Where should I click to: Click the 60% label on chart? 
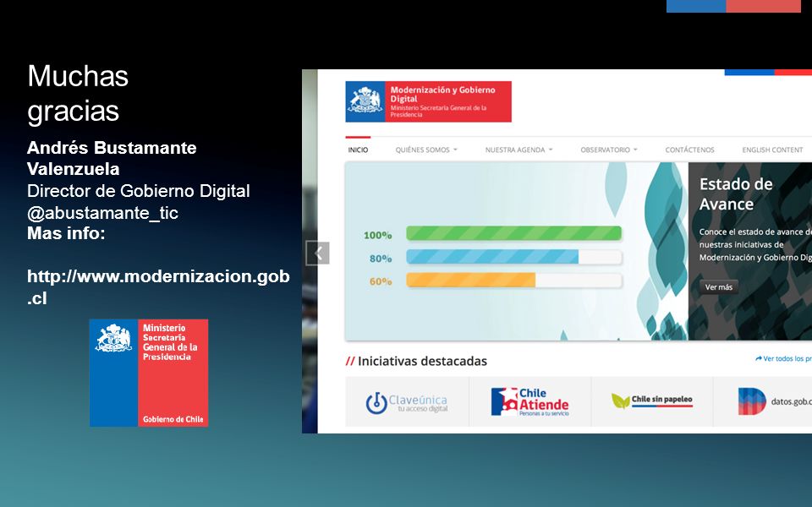pos(381,282)
